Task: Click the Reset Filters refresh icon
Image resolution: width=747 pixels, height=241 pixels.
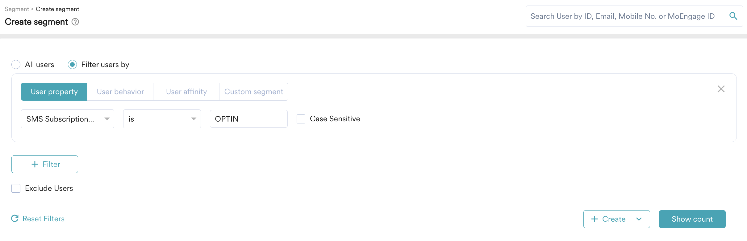Action: 15,219
